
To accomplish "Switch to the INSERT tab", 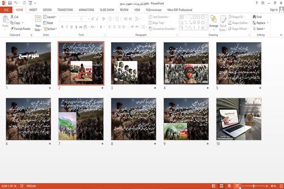I will pos(33,10).
